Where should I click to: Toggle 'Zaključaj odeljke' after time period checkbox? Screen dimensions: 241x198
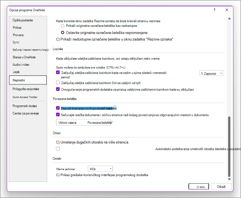tap(58, 73)
